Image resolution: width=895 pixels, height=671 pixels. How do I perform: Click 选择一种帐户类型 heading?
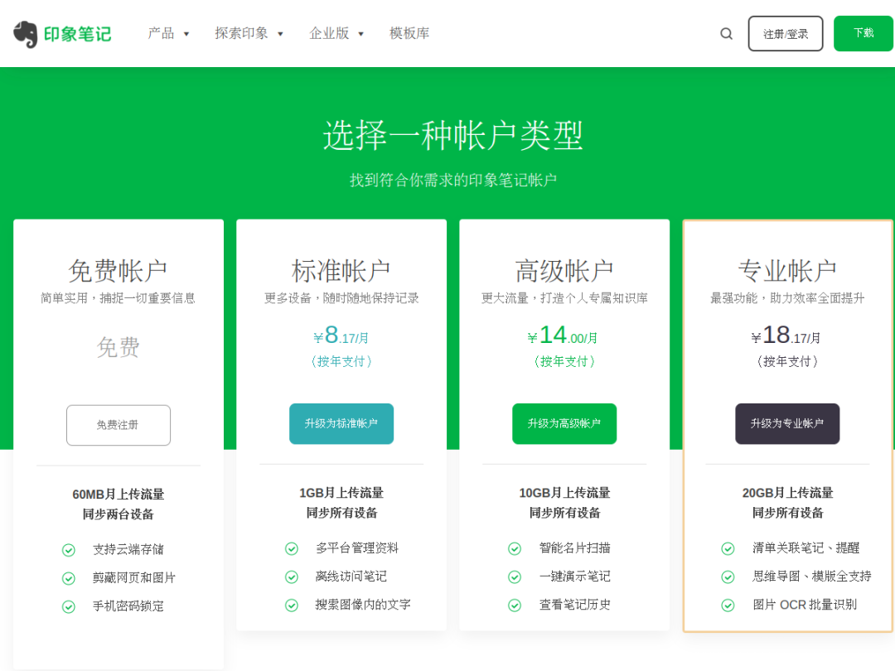[452, 136]
